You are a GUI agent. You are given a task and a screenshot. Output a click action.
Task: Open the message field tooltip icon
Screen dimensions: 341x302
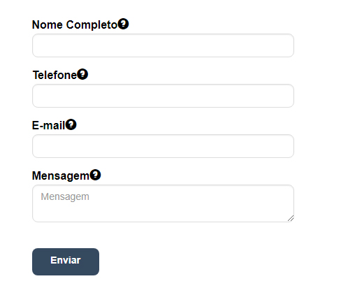coord(95,175)
